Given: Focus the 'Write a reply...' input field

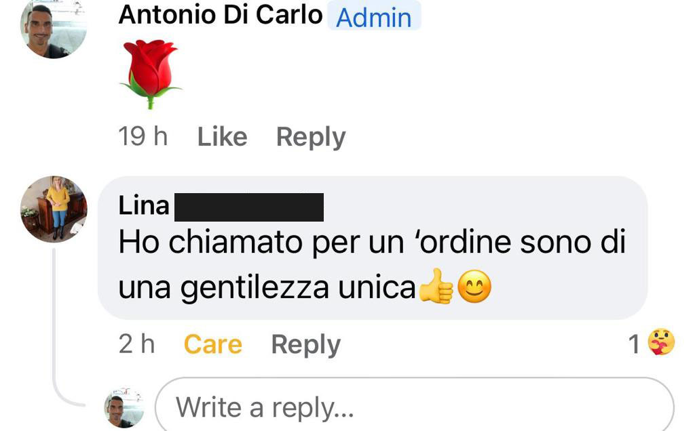Looking at the screenshot, I should (x=414, y=408).
